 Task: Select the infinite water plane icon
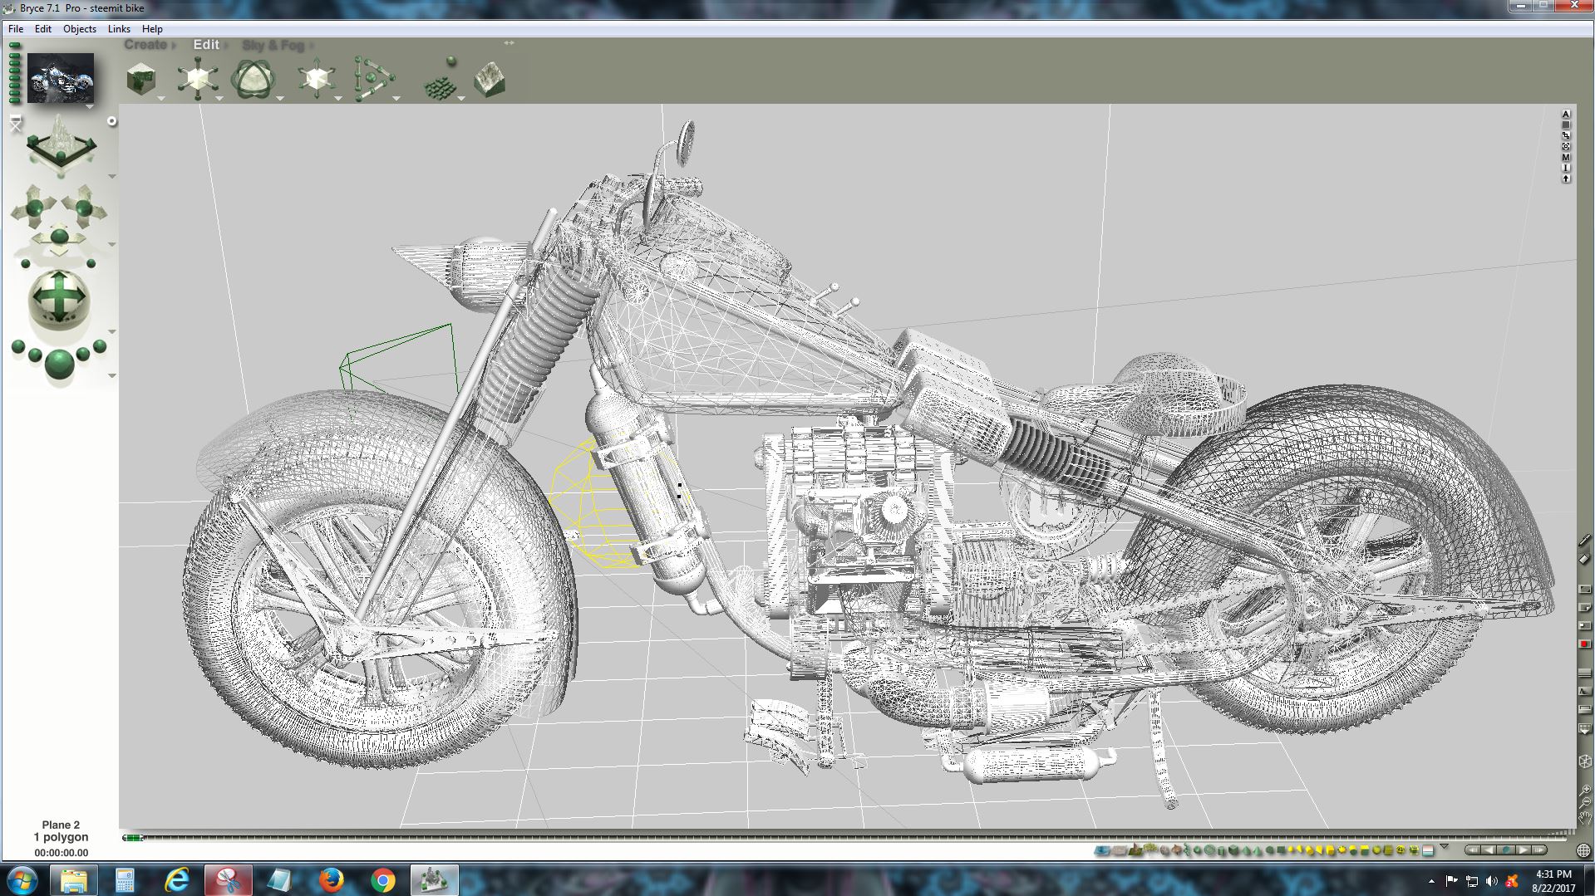pyautogui.click(x=1102, y=850)
